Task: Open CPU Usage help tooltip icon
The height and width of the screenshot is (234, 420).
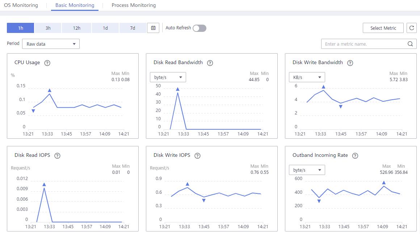Action: pyautogui.click(x=47, y=63)
